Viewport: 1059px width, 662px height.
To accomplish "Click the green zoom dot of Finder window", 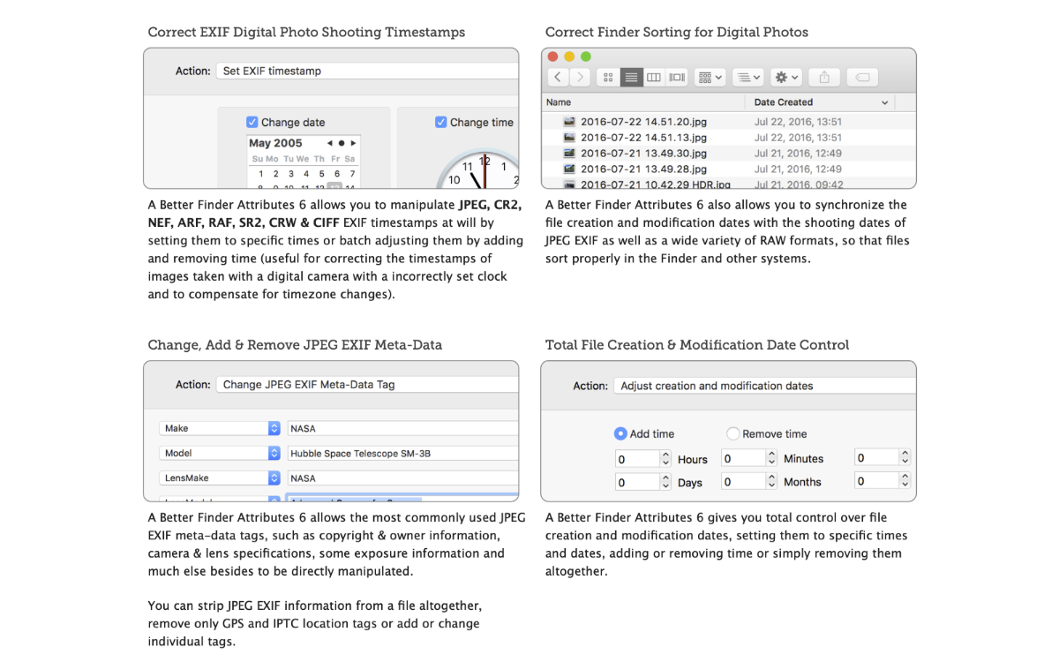I will click(585, 56).
